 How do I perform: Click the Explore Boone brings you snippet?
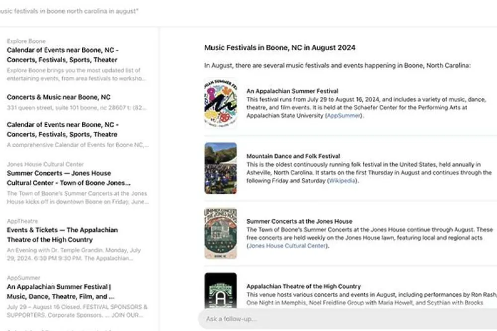point(77,74)
